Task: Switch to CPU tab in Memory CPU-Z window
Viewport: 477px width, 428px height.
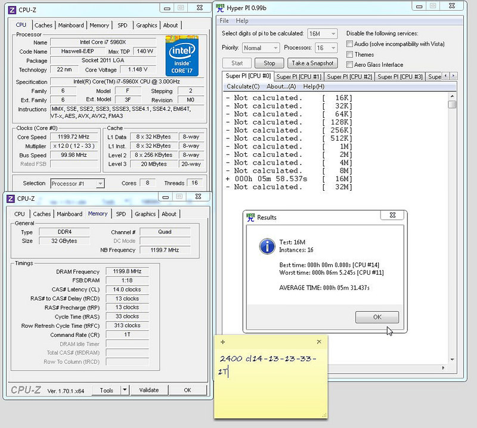Action: coord(20,214)
